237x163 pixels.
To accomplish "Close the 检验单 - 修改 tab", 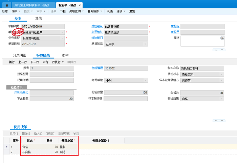I will 80,6.
